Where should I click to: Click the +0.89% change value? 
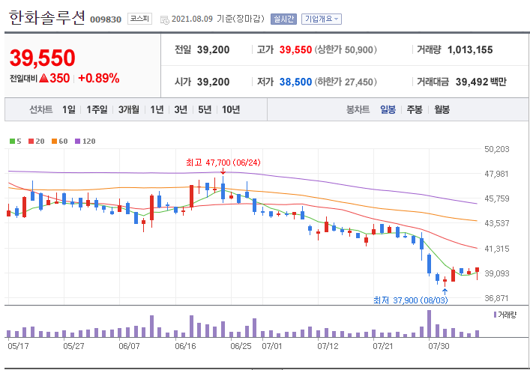pos(99,79)
